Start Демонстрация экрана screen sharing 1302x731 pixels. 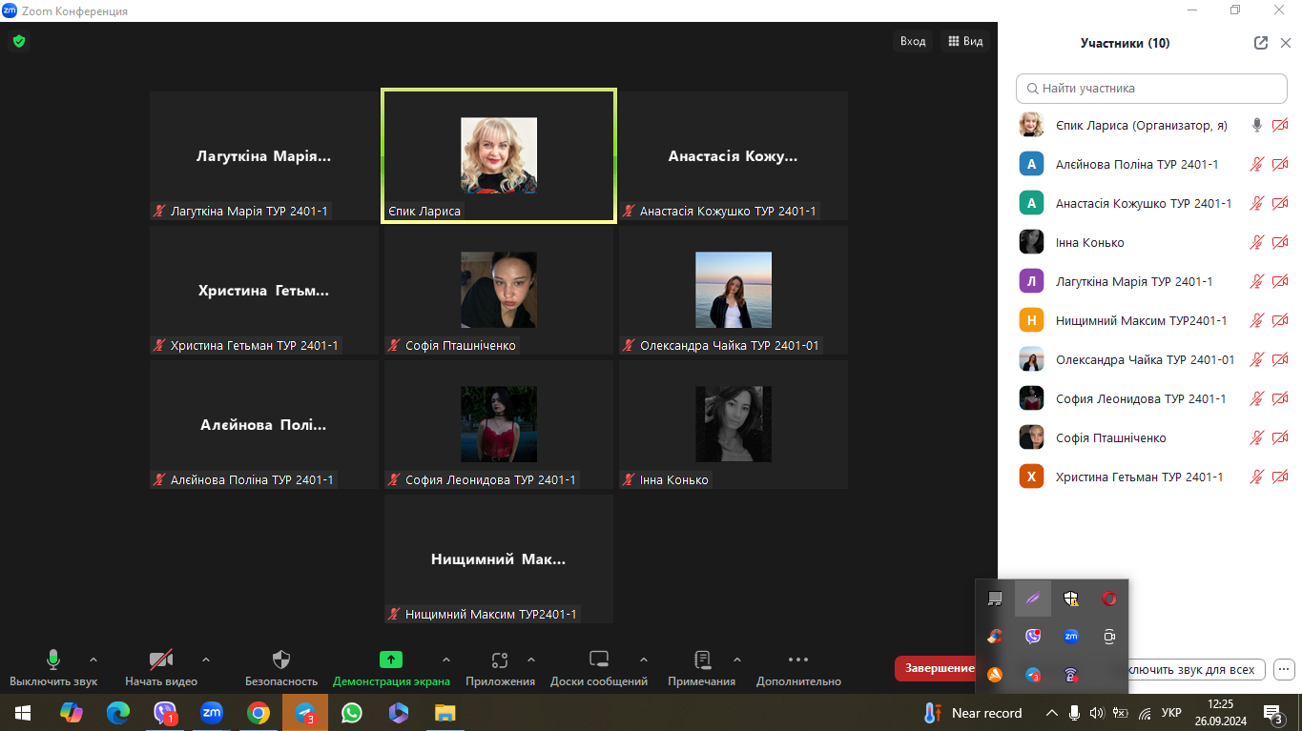coord(391,660)
